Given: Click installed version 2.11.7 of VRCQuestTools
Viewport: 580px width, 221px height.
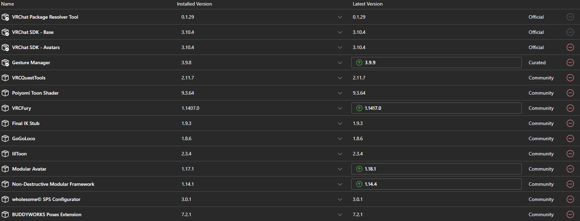Looking at the screenshot, I should (x=188, y=78).
